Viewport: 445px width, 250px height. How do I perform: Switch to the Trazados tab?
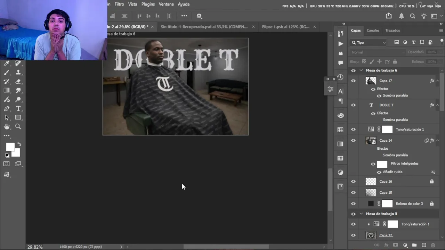(x=393, y=31)
